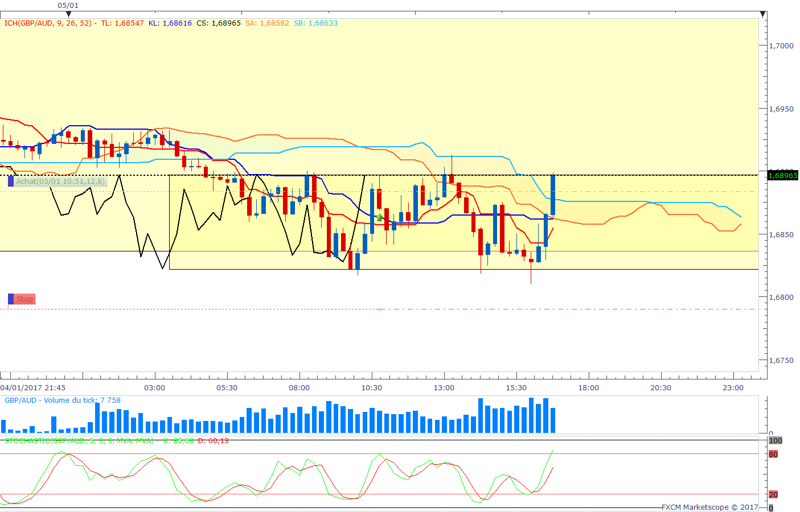800x512 pixels.
Task: Click the 18:00 time axis label
Action: [x=589, y=388]
